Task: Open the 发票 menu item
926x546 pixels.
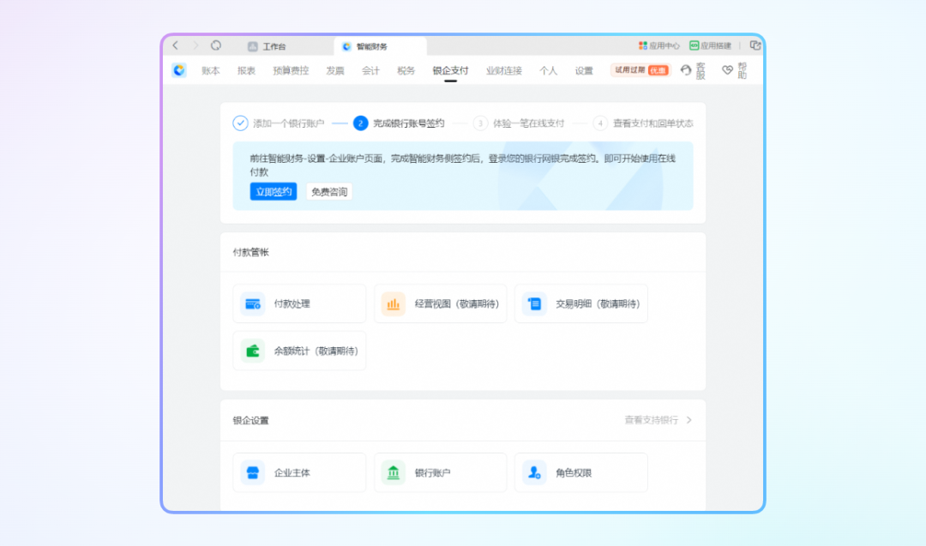Action: tap(334, 71)
